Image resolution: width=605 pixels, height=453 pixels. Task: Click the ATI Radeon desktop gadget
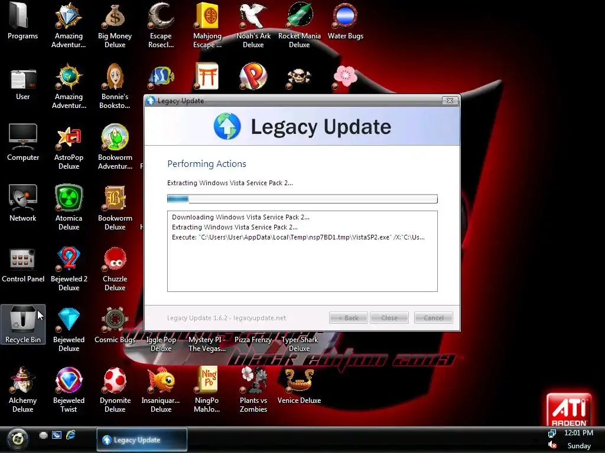(x=569, y=409)
